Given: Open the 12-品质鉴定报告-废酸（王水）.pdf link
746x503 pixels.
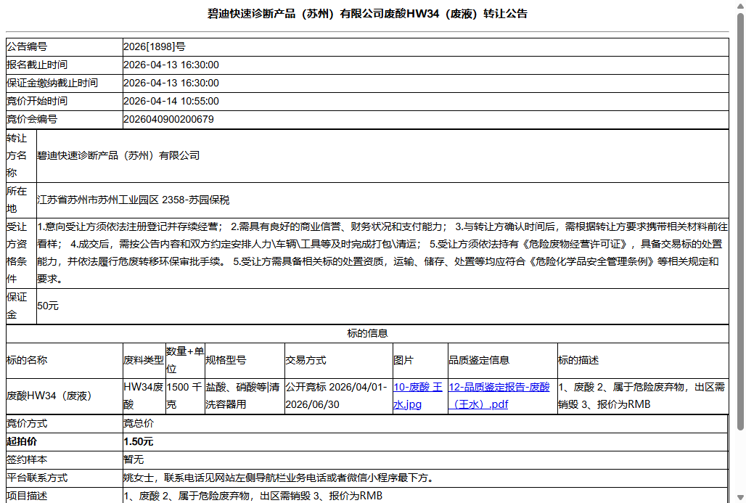Looking at the screenshot, I should click(x=499, y=396).
